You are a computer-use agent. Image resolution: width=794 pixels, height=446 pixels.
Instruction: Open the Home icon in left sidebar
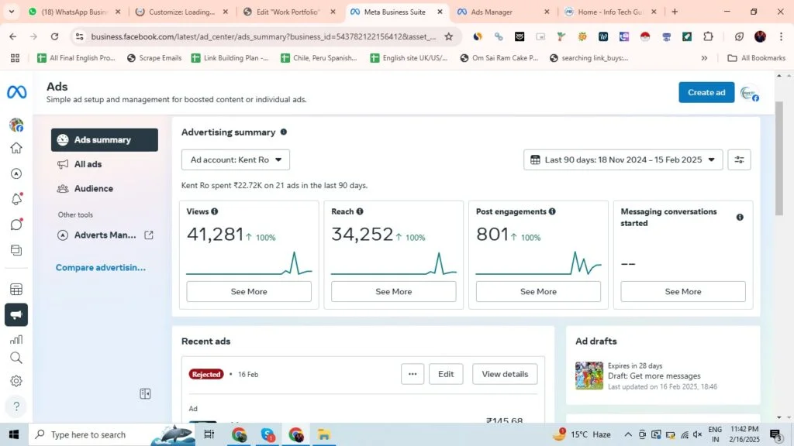(16, 149)
